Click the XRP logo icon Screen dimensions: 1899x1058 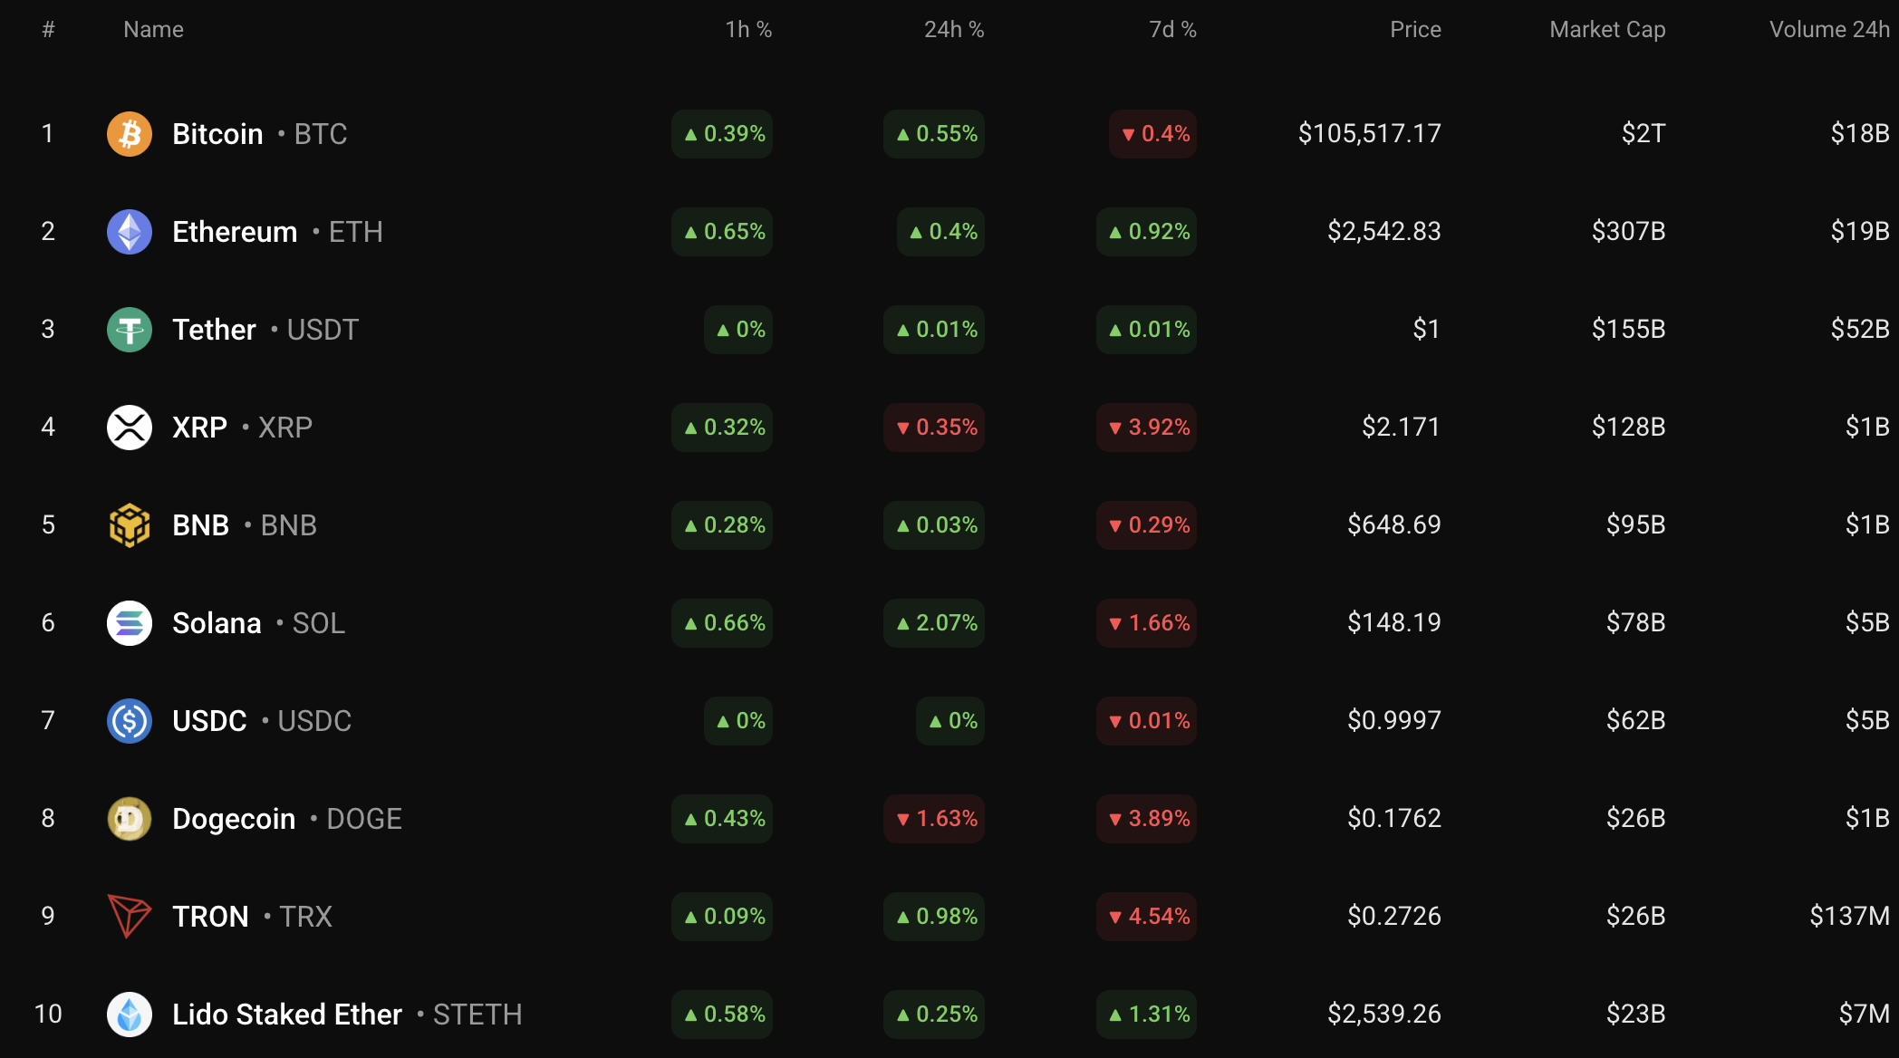pos(130,428)
